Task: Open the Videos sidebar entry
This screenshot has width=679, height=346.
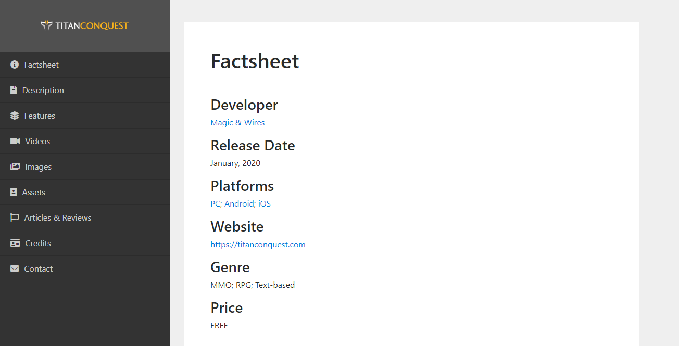Action: coord(85,141)
